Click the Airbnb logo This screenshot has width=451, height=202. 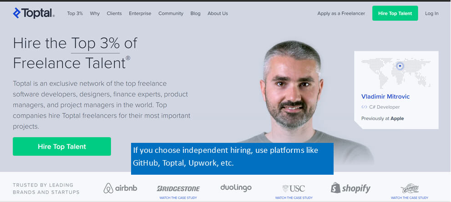pos(120,188)
